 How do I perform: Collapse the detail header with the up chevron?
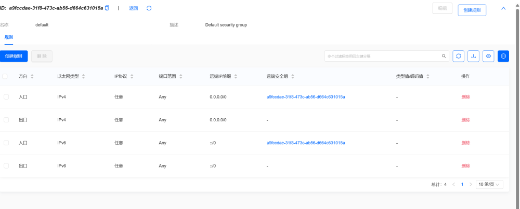503,8
